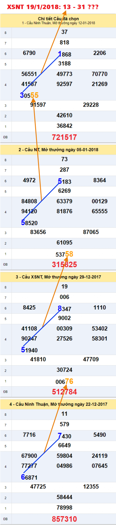Click the title 'XSNT 19/1/2018: 13 - 31 ???'
The image size is (116, 525).
53,7
